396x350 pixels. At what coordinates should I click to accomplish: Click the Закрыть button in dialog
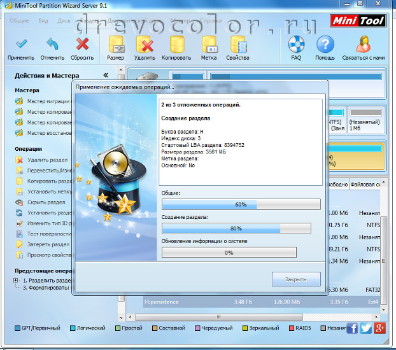pos(296,279)
